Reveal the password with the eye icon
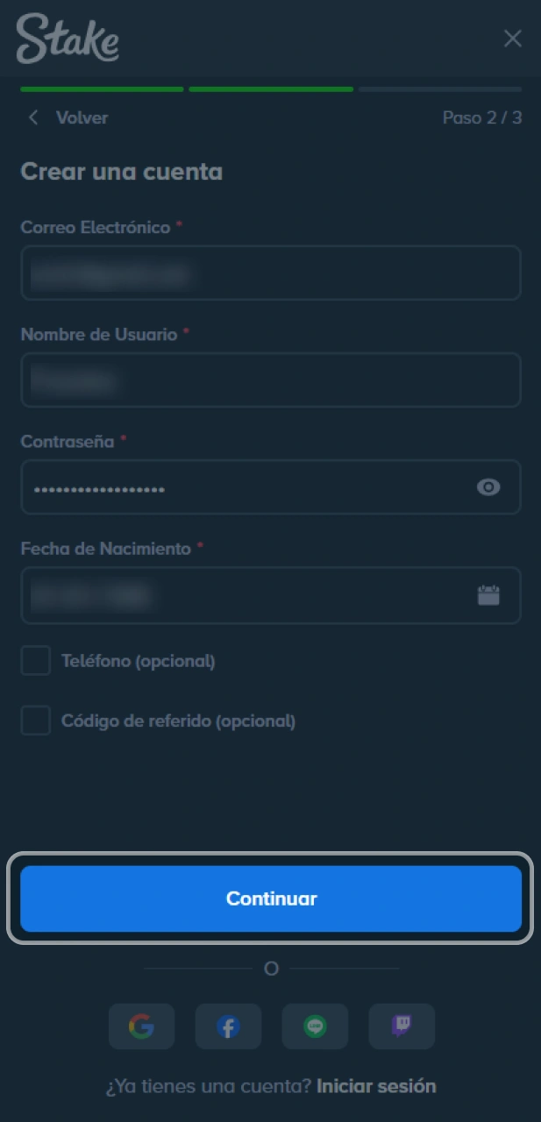This screenshot has width=541, height=1122. 488,487
